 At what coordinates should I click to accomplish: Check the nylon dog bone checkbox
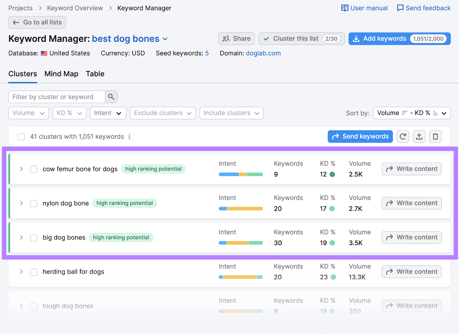pos(34,203)
